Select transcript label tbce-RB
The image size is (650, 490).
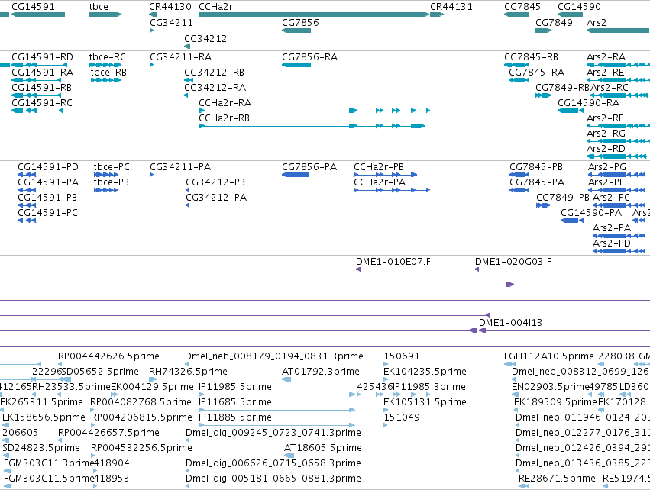tap(108, 73)
